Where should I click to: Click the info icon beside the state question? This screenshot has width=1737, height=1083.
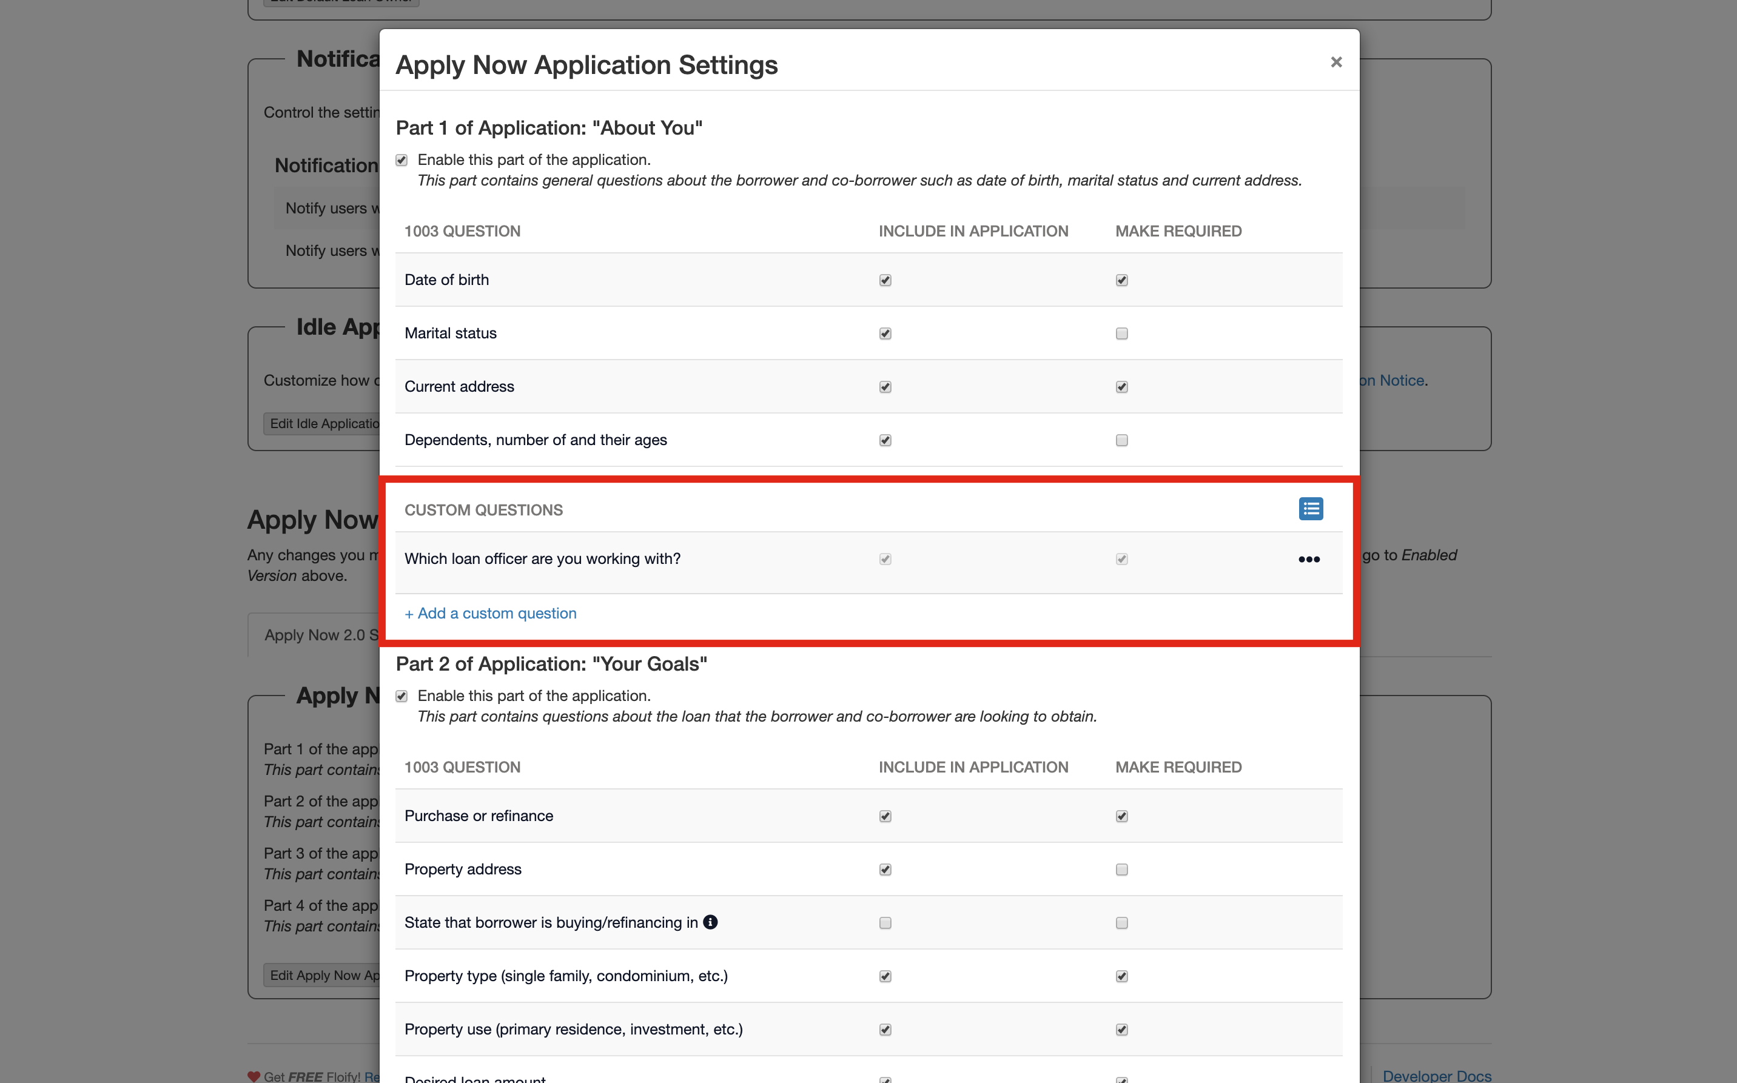click(x=710, y=922)
